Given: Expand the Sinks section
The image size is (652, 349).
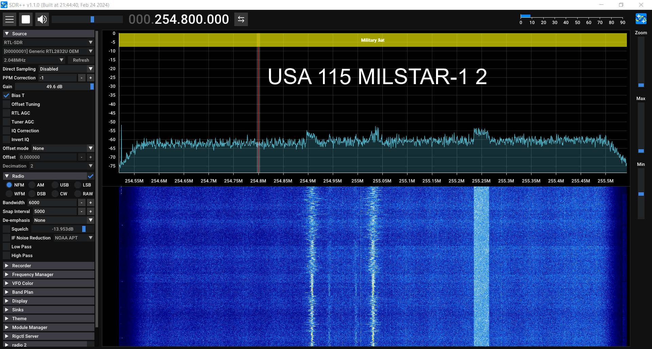Looking at the screenshot, I should pos(49,310).
